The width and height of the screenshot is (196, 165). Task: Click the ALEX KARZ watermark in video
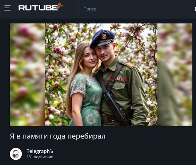click(x=31, y=113)
